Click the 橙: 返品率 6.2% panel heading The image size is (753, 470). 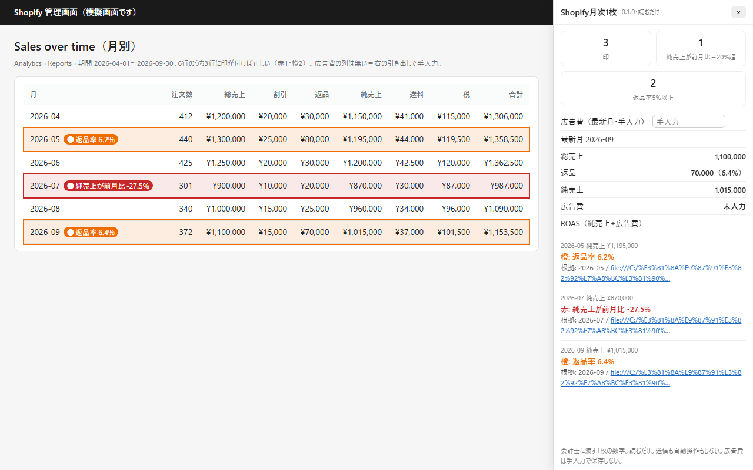point(587,257)
